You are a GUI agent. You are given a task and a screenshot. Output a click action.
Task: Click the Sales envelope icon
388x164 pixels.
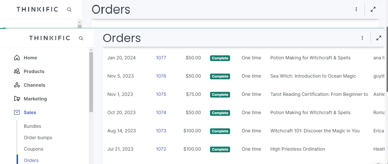17,112
